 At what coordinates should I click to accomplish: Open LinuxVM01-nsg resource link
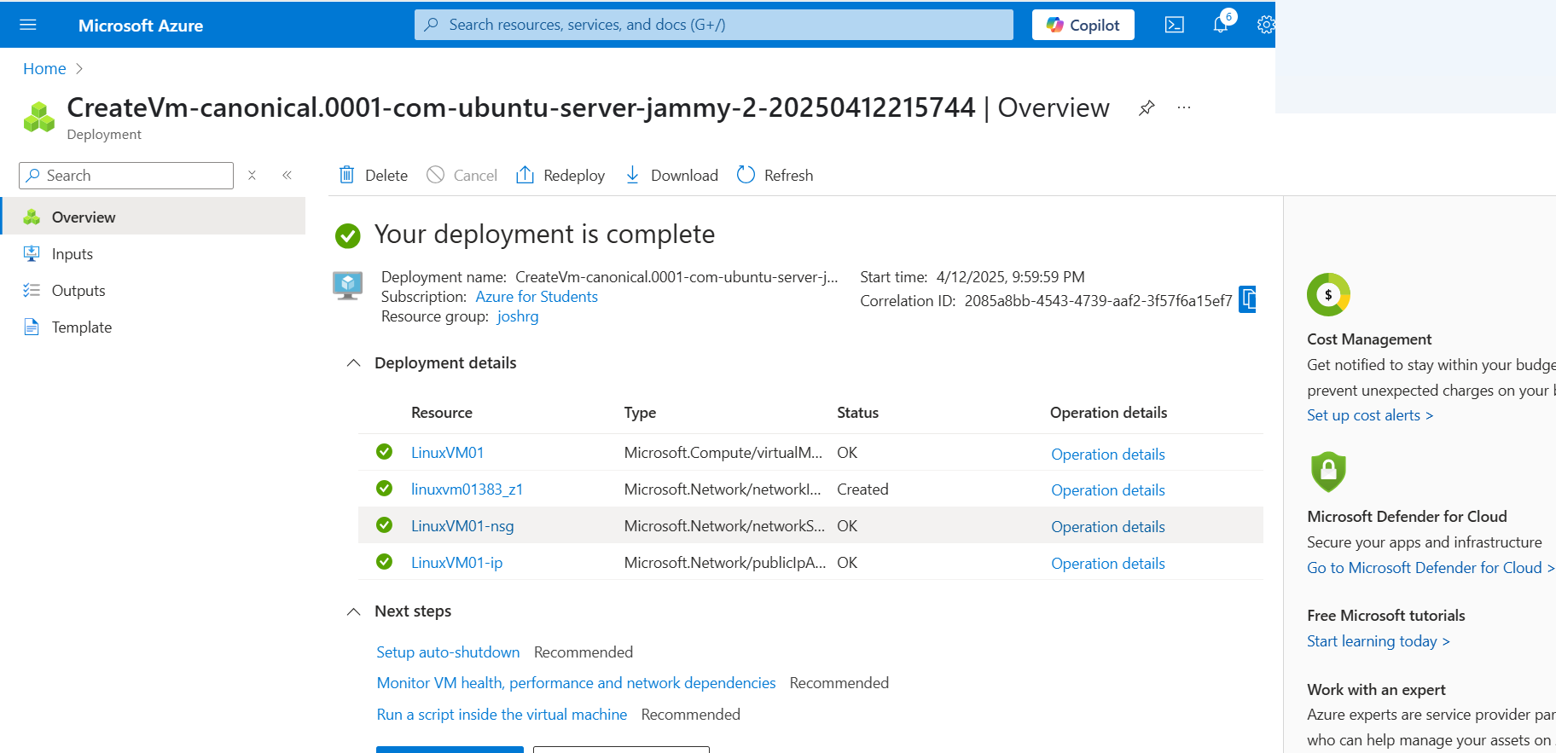[x=462, y=526]
